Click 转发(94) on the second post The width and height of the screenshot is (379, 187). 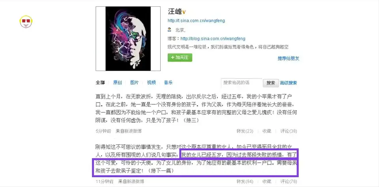pos(245,181)
